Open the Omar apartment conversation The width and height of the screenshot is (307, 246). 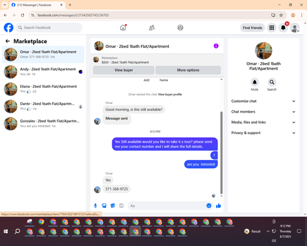click(43, 55)
